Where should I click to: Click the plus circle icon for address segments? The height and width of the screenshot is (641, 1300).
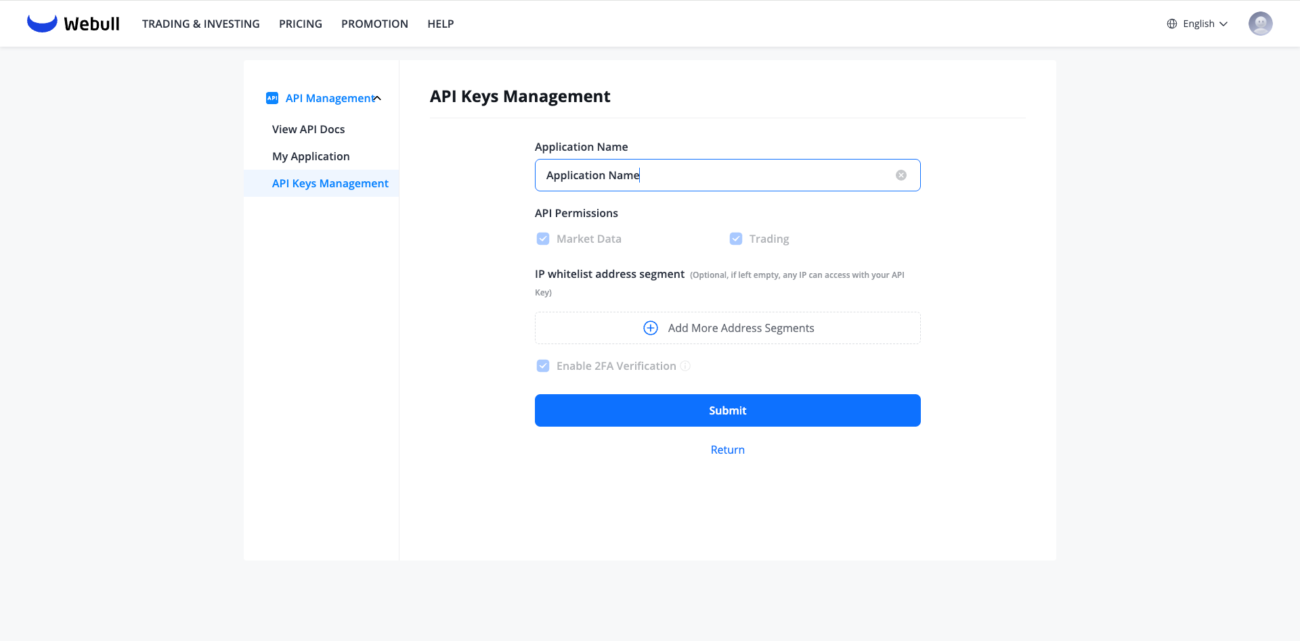point(651,328)
